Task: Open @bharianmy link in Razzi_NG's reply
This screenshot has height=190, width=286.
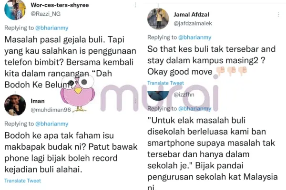Action: (x=52, y=28)
